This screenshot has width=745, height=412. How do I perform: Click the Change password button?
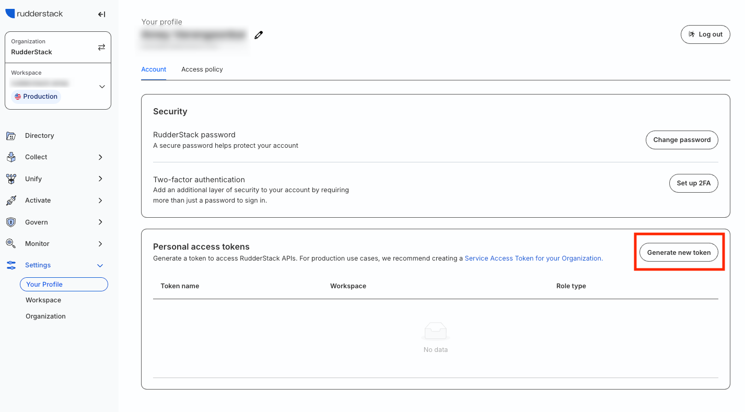(x=682, y=140)
